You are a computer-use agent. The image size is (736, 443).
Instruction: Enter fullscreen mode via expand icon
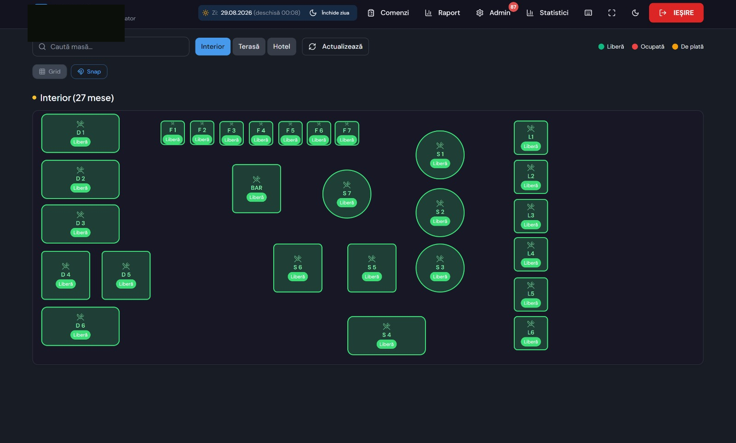pos(612,13)
